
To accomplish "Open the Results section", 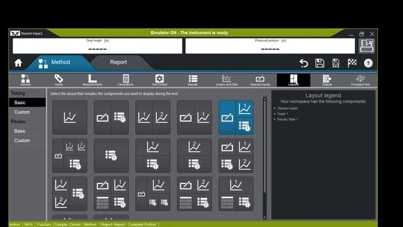I will 193,80.
